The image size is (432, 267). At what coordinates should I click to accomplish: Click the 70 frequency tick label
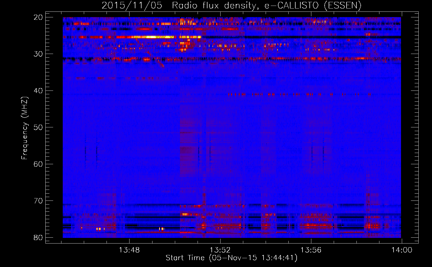point(38,201)
